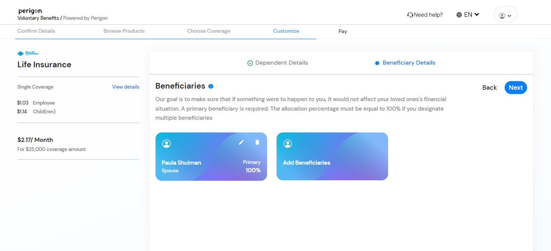Image resolution: width=551 pixels, height=251 pixels.
Task: Click the Perigon logo
Action: [x=30, y=11]
